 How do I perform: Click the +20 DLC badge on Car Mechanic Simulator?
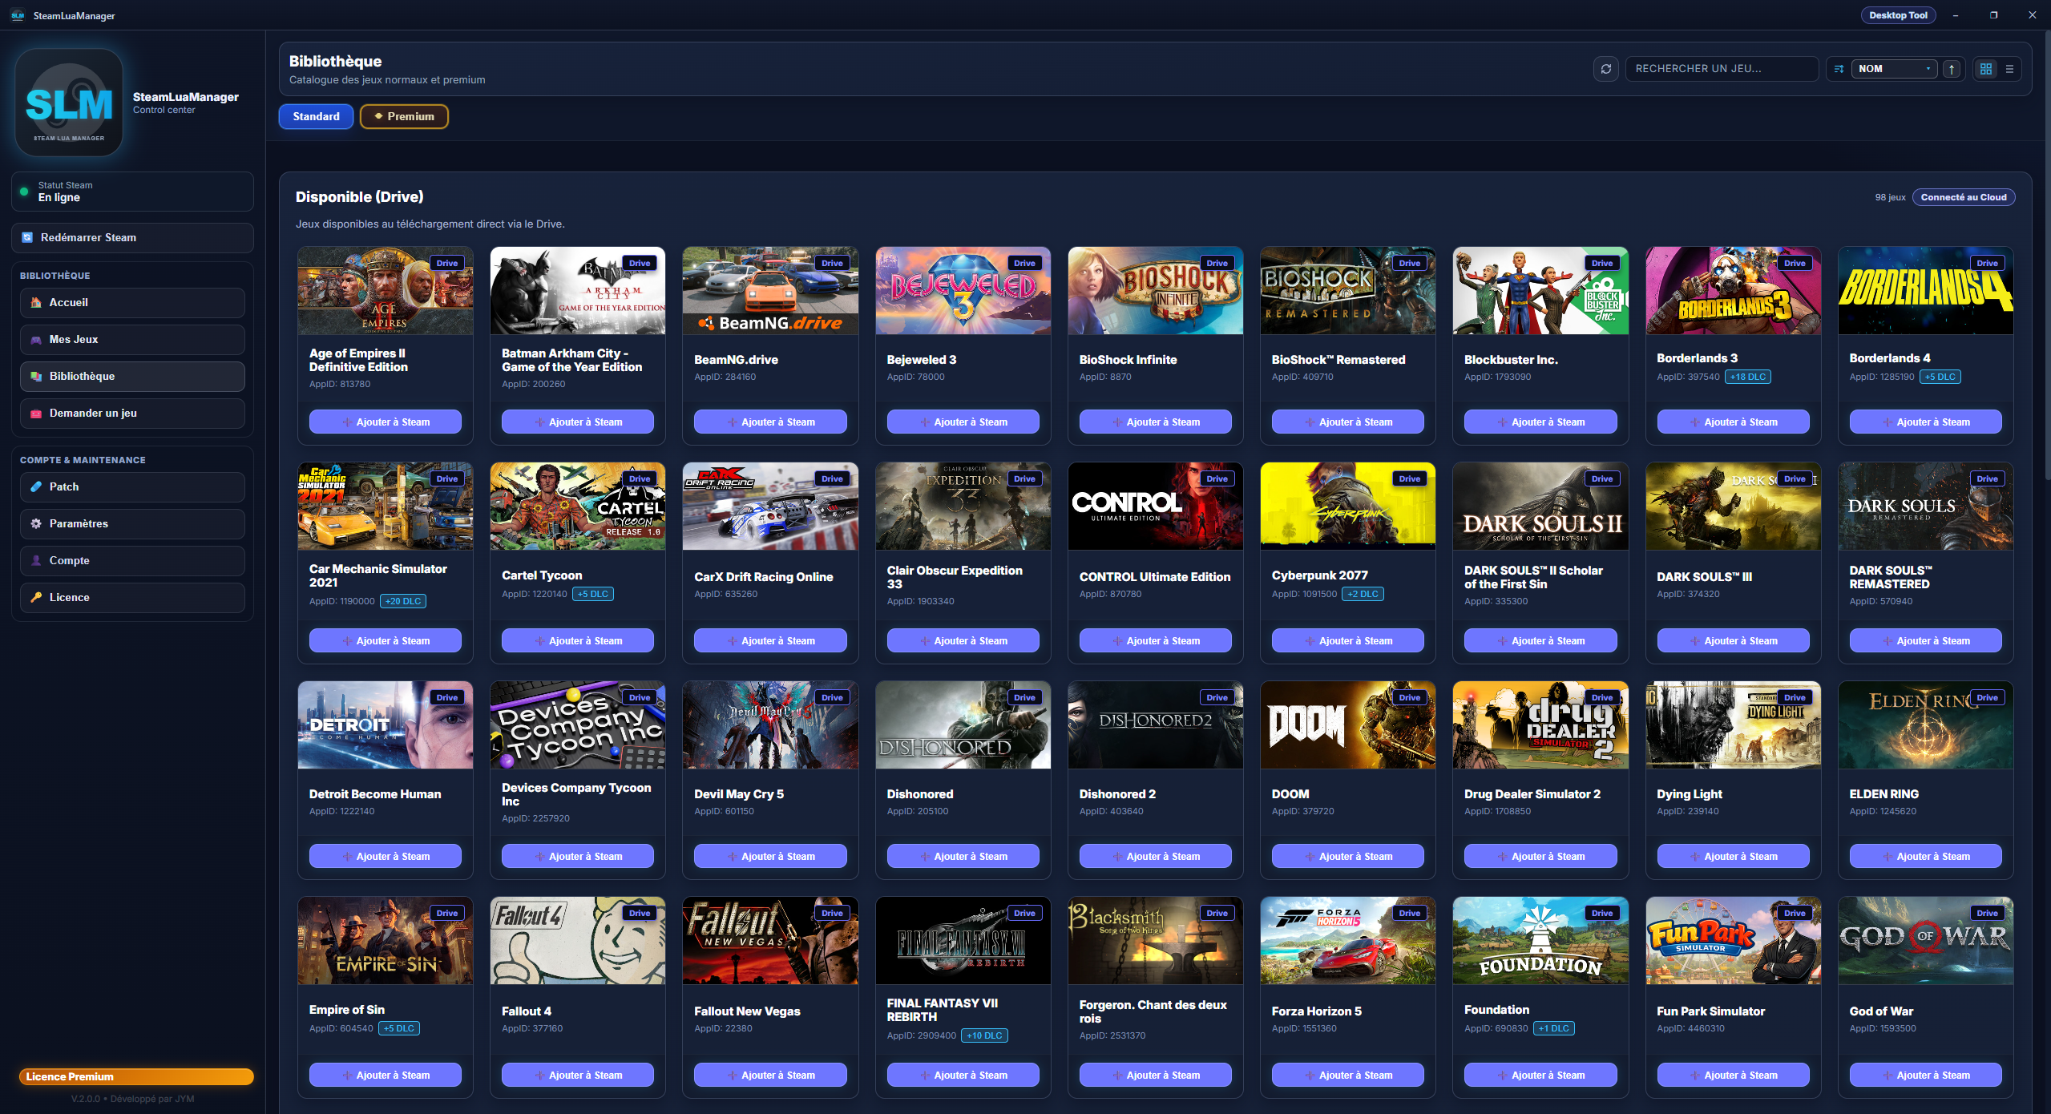pos(402,601)
